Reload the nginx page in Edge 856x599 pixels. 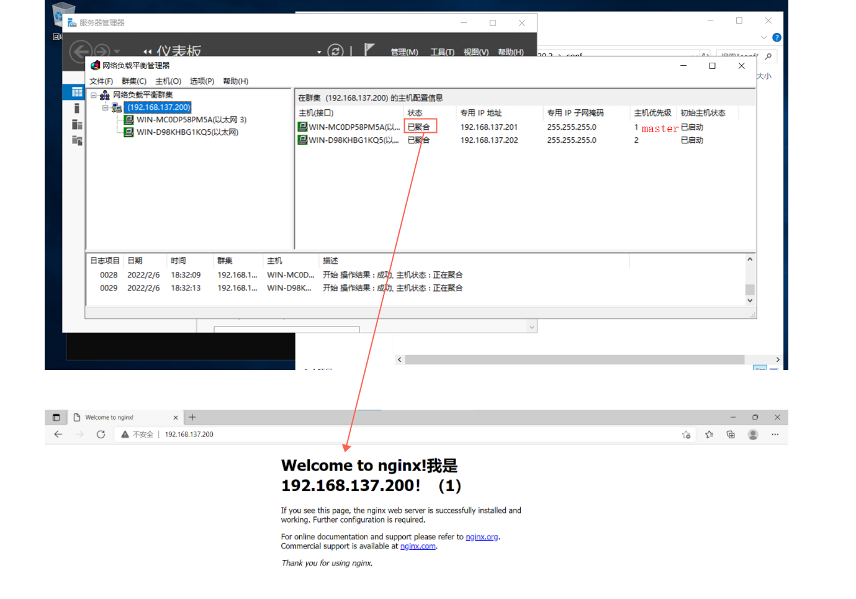point(101,435)
